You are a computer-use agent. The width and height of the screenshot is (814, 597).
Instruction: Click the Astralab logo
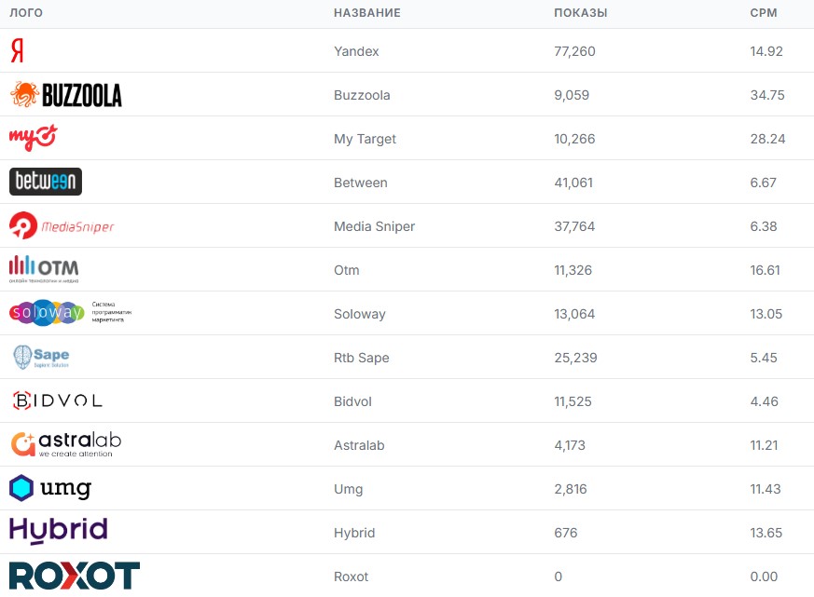(65, 443)
